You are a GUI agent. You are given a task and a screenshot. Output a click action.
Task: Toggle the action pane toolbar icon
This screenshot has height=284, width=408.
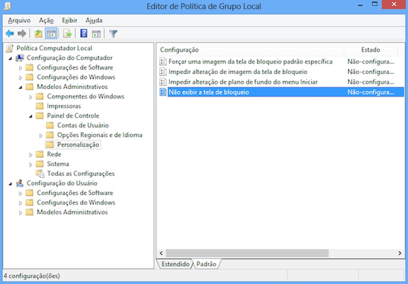click(96, 33)
